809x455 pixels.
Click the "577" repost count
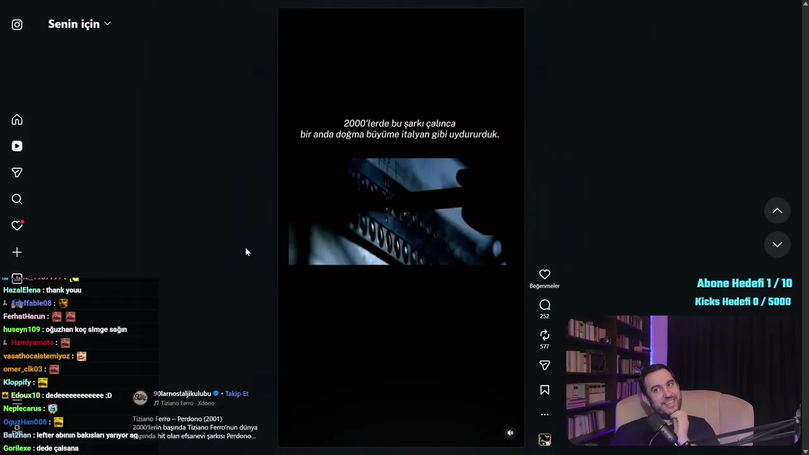[545, 346]
